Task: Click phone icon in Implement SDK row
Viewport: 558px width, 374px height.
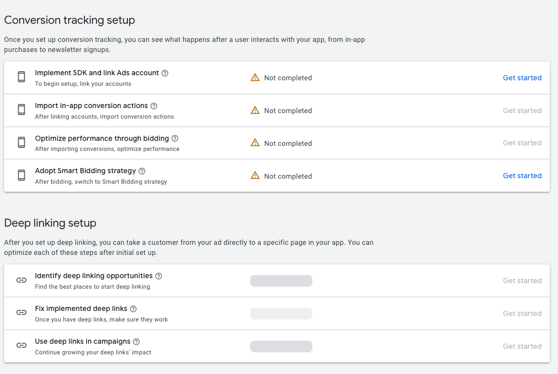Action: 21,77
